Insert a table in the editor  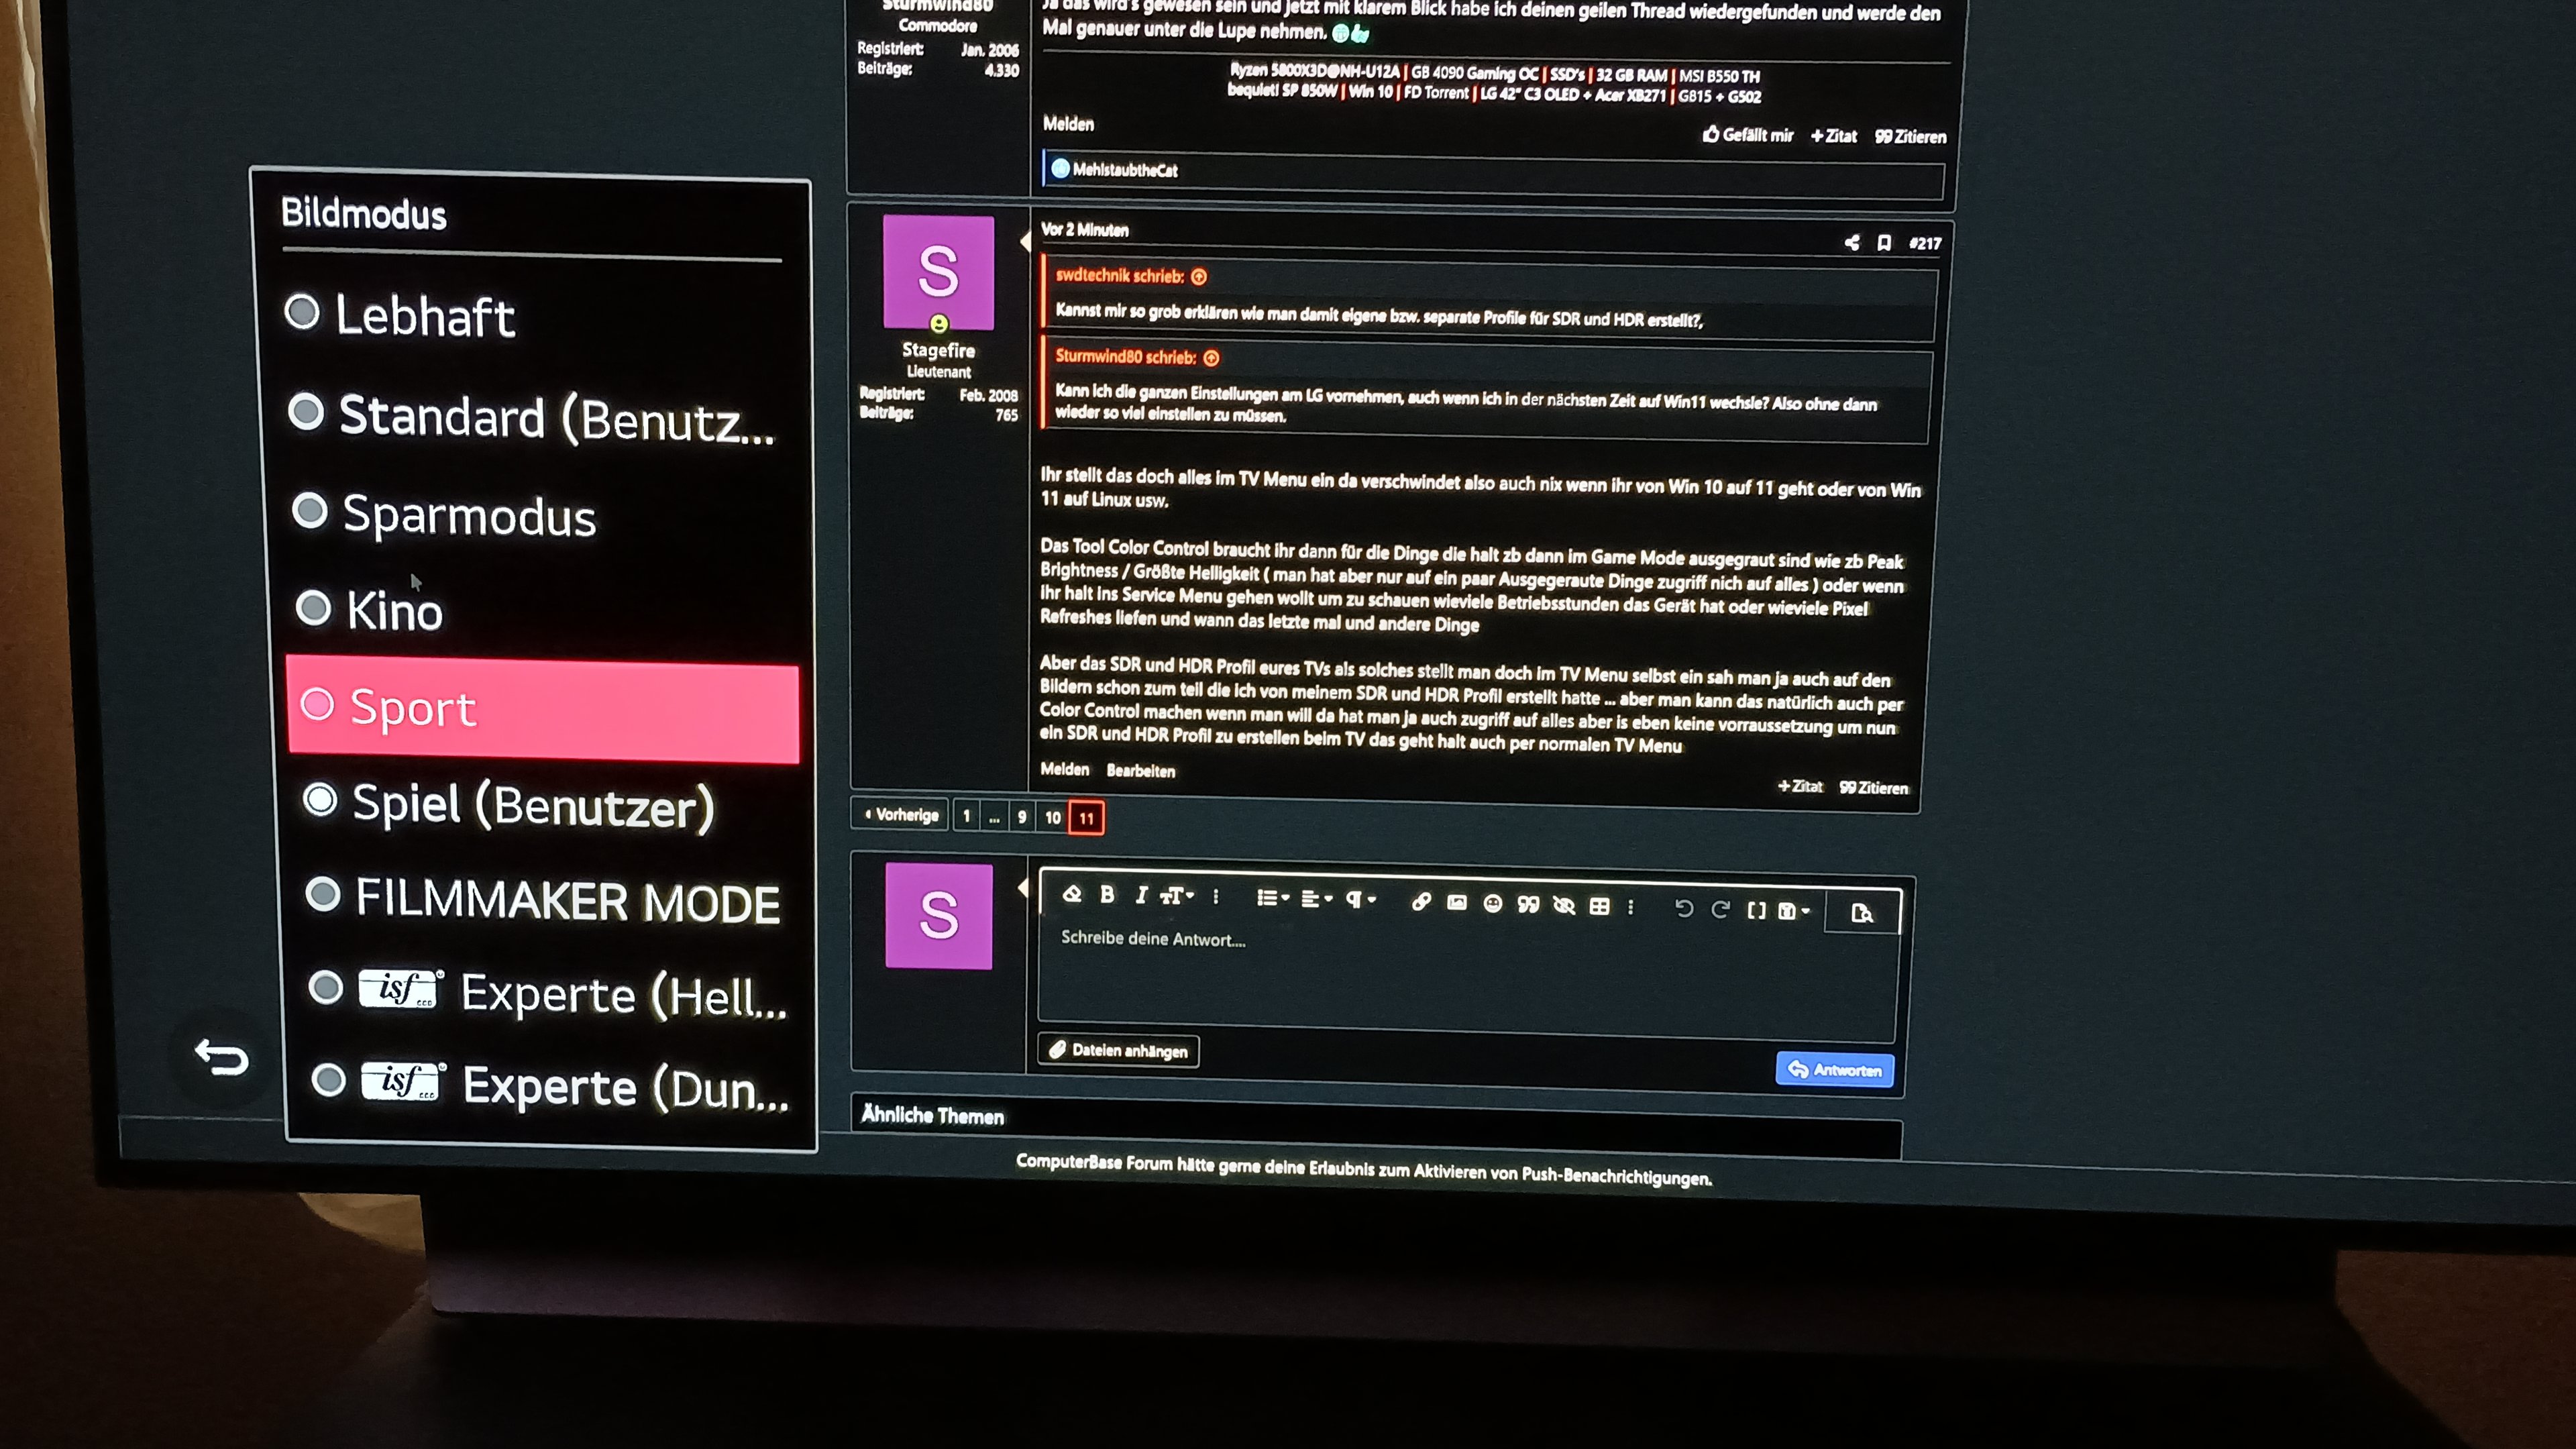(x=1599, y=906)
